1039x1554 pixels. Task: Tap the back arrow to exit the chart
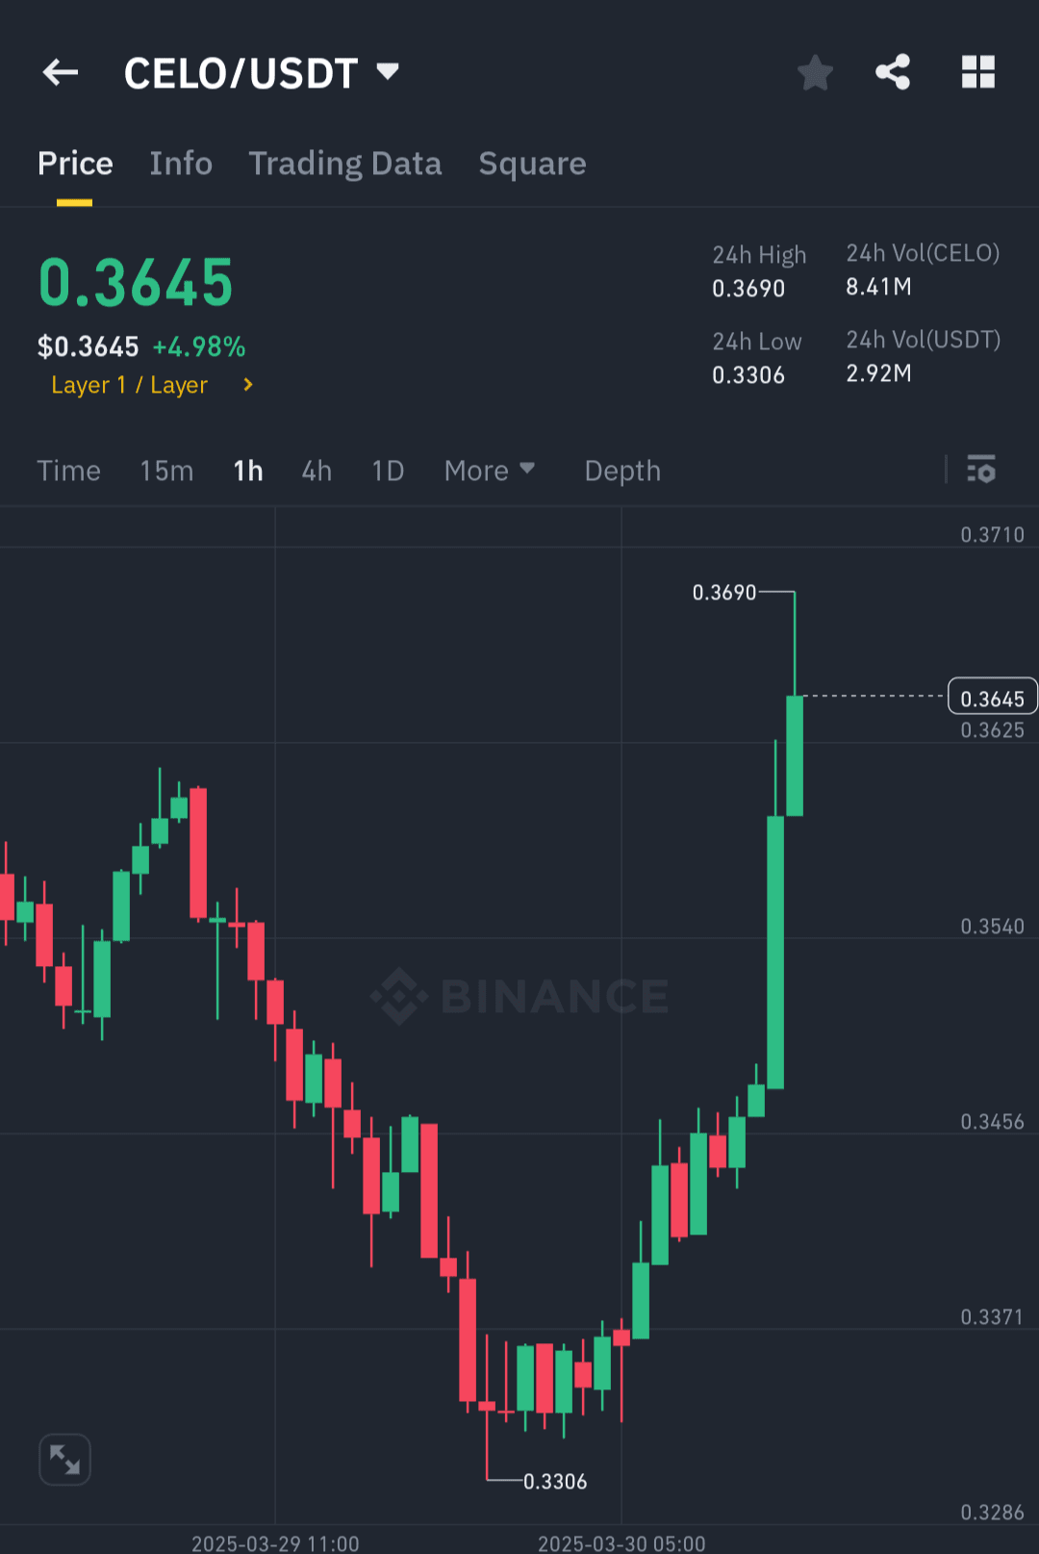point(60,72)
